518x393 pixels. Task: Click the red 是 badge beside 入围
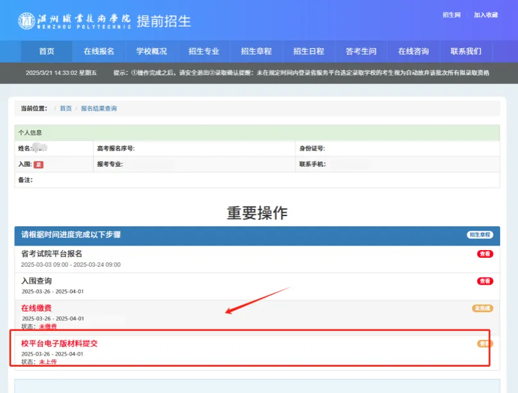pos(38,165)
